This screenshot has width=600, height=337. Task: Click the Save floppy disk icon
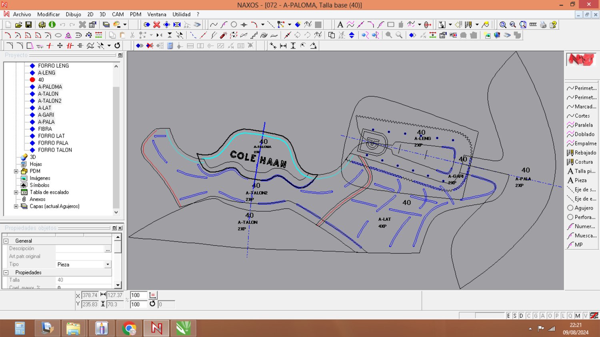tap(28, 25)
